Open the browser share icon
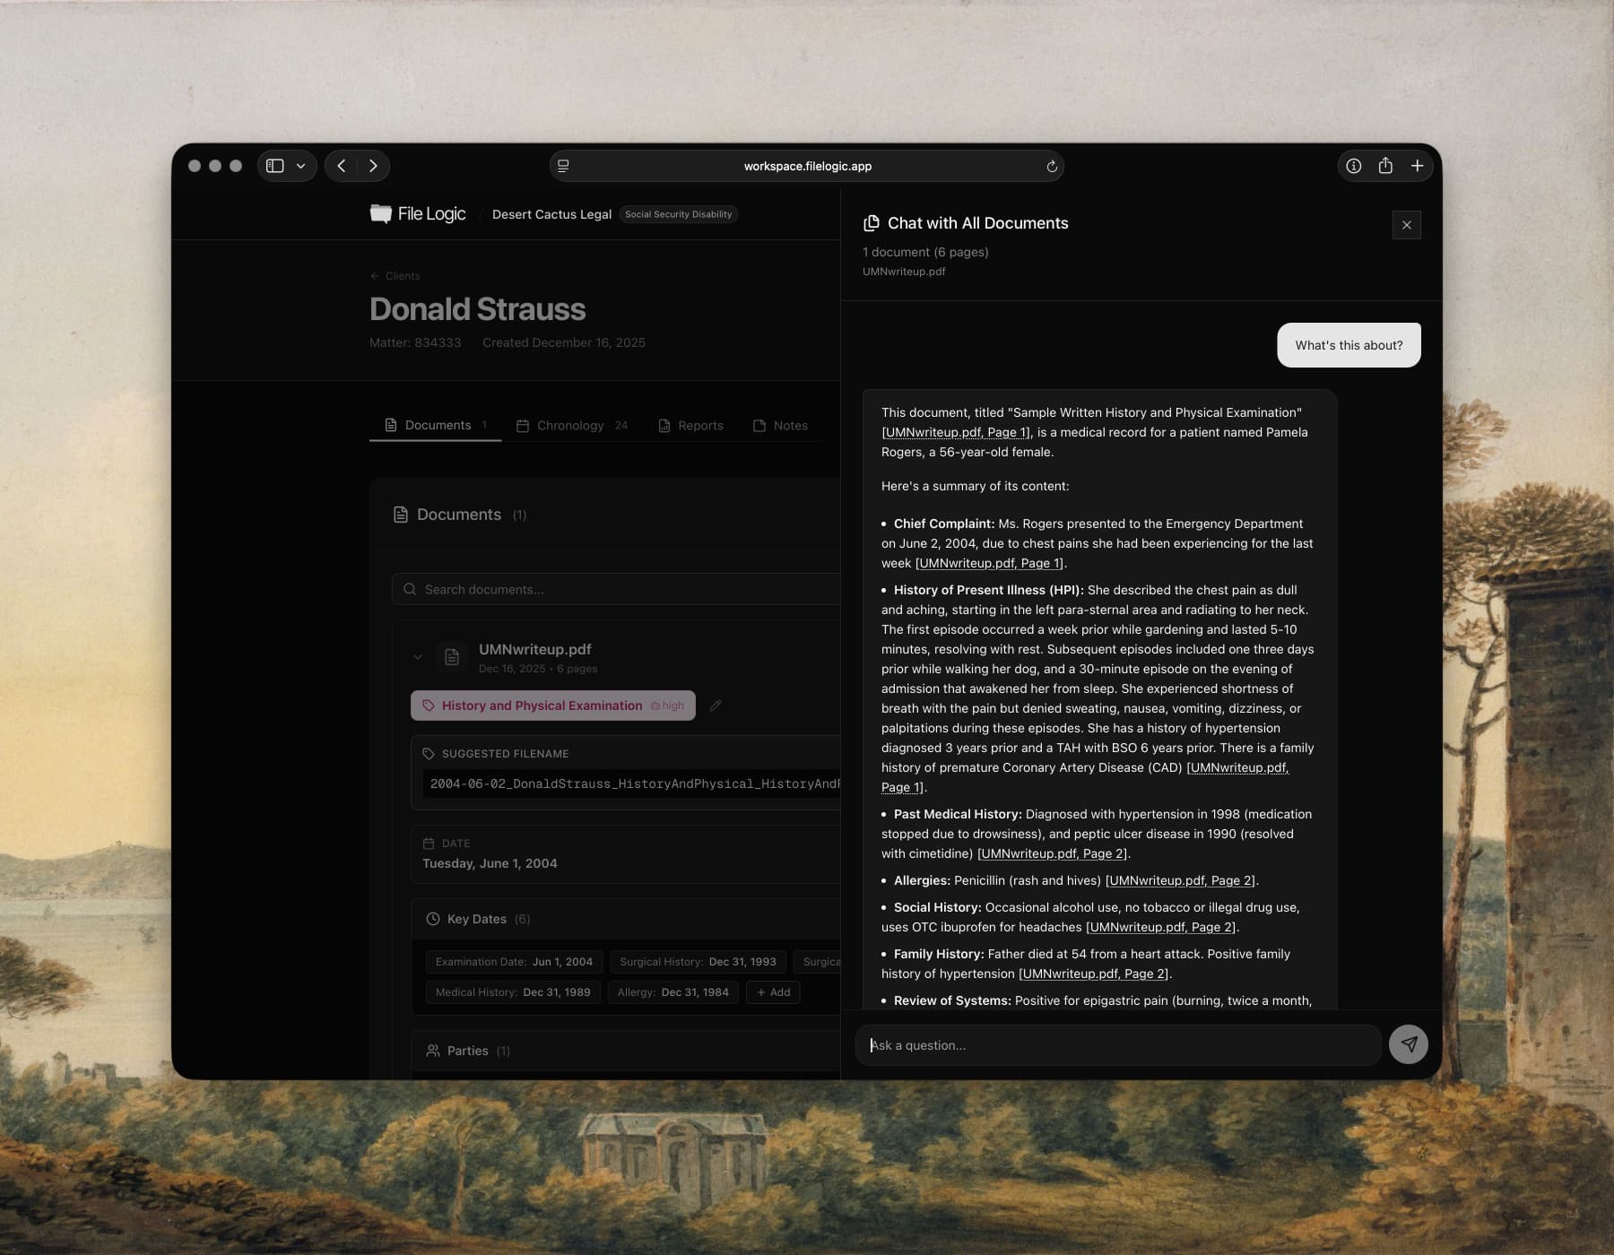The image size is (1614, 1255). tap(1385, 166)
